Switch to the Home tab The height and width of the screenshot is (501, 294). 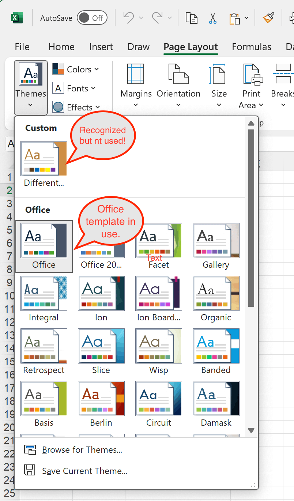pyautogui.click(x=61, y=47)
